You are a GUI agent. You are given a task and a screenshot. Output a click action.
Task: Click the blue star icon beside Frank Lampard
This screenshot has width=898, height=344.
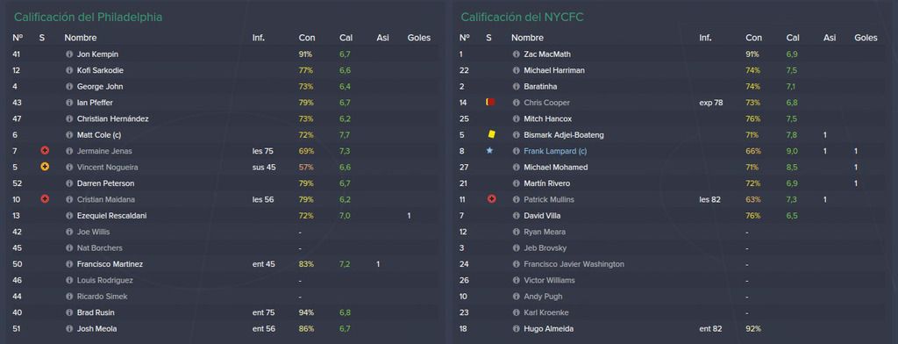point(489,151)
